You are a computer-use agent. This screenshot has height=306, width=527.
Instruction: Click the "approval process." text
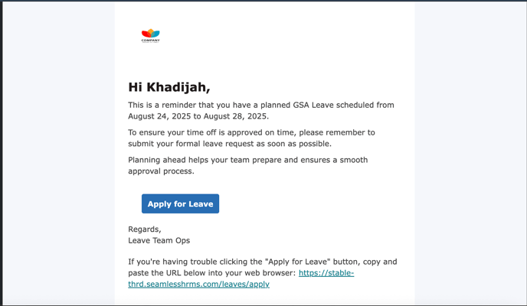point(161,171)
